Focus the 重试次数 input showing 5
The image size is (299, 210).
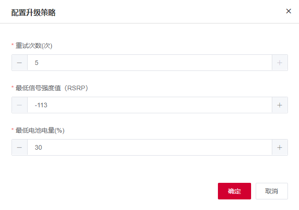pos(150,63)
